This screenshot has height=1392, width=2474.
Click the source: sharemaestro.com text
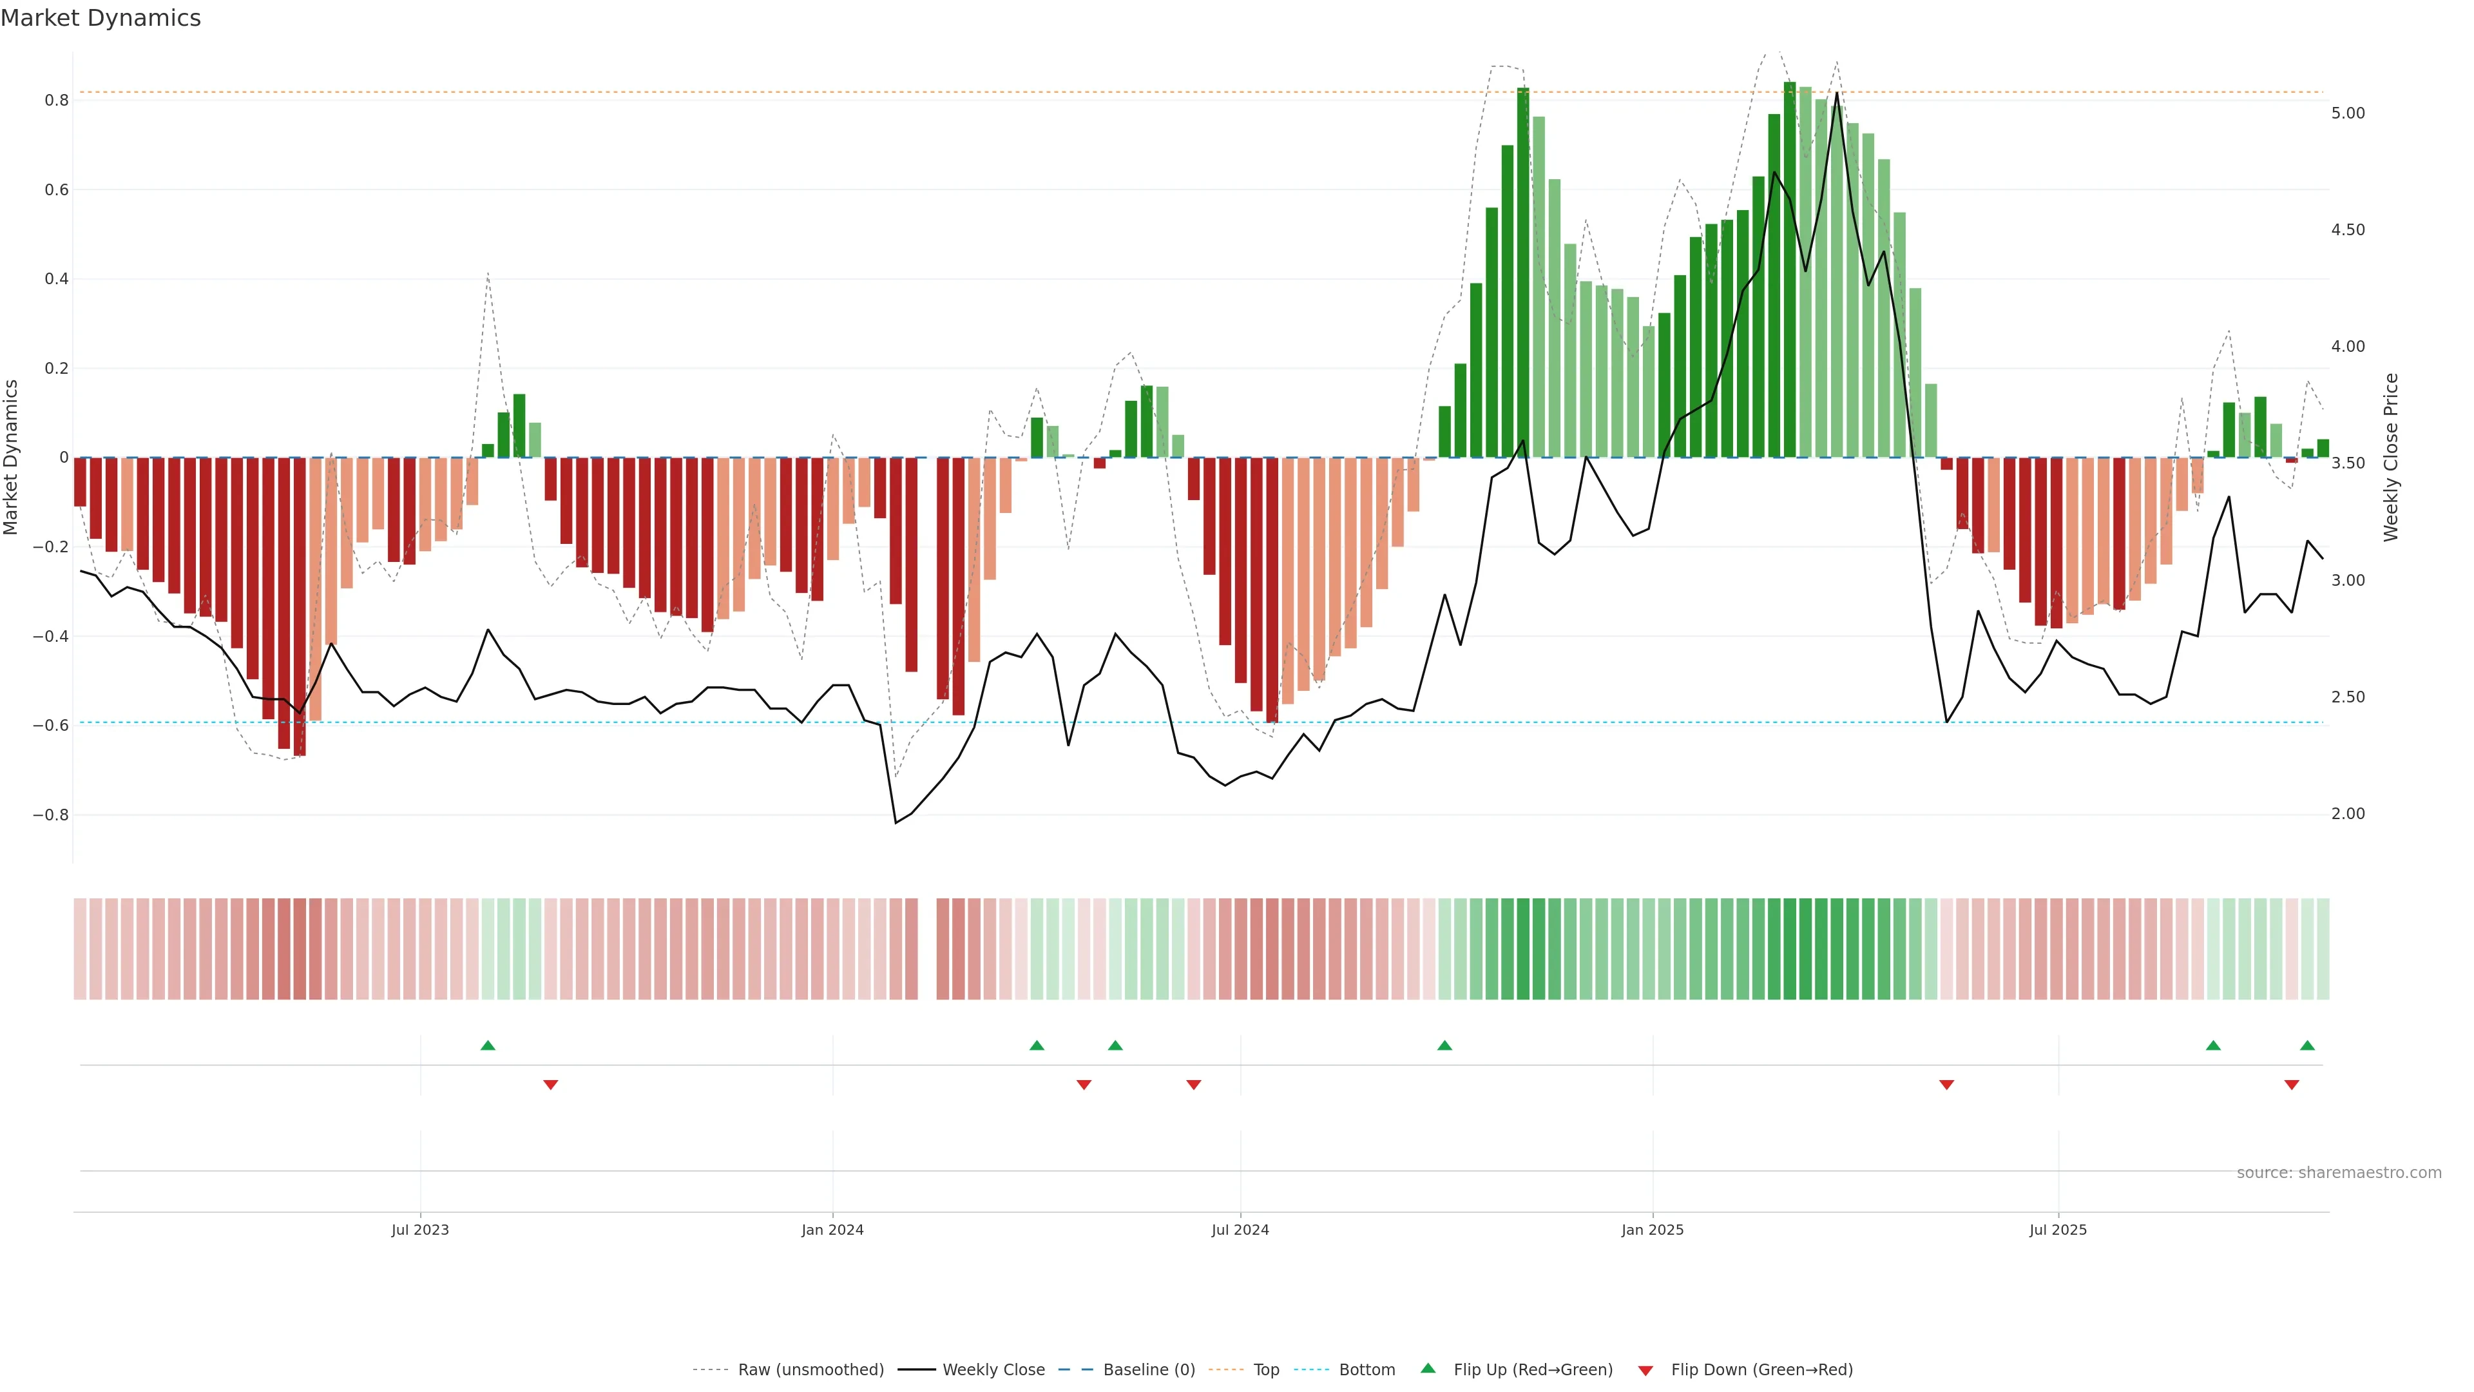pyautogui.click(x=2339, y=1173)
